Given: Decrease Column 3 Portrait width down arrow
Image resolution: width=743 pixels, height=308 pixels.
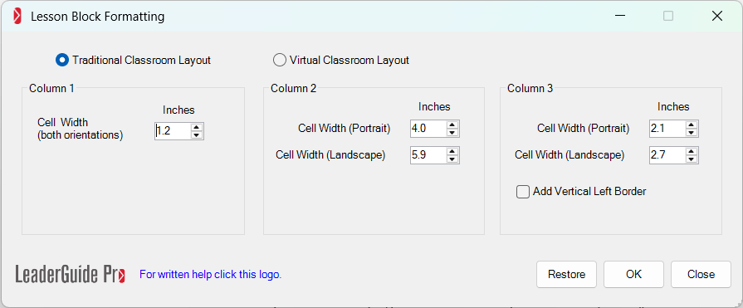Looking at the screenshot, I should click(x=692, y=133).
